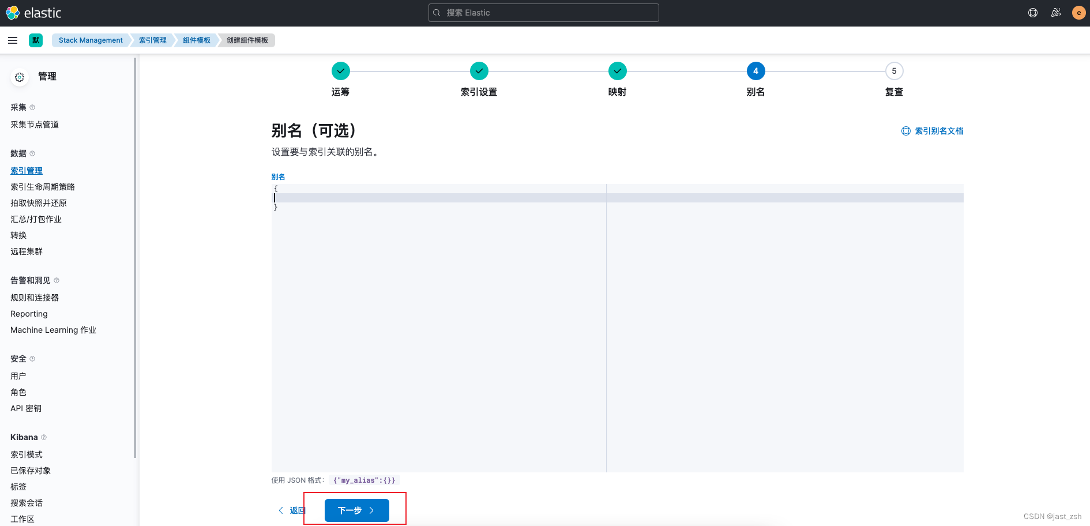Screen dimensions: 1090x526
Task: Open the help menu lifebuoy icon
Action: (1033, 13)
